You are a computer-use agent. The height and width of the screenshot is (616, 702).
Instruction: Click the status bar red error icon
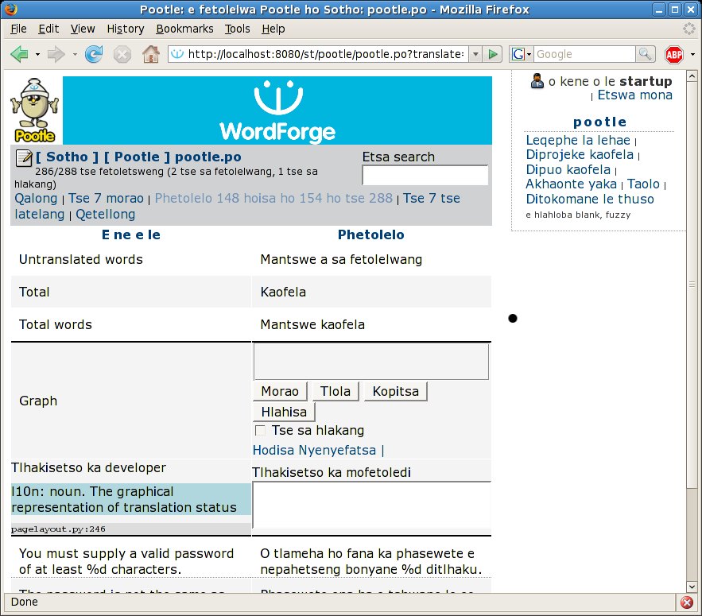coord(687,602)
